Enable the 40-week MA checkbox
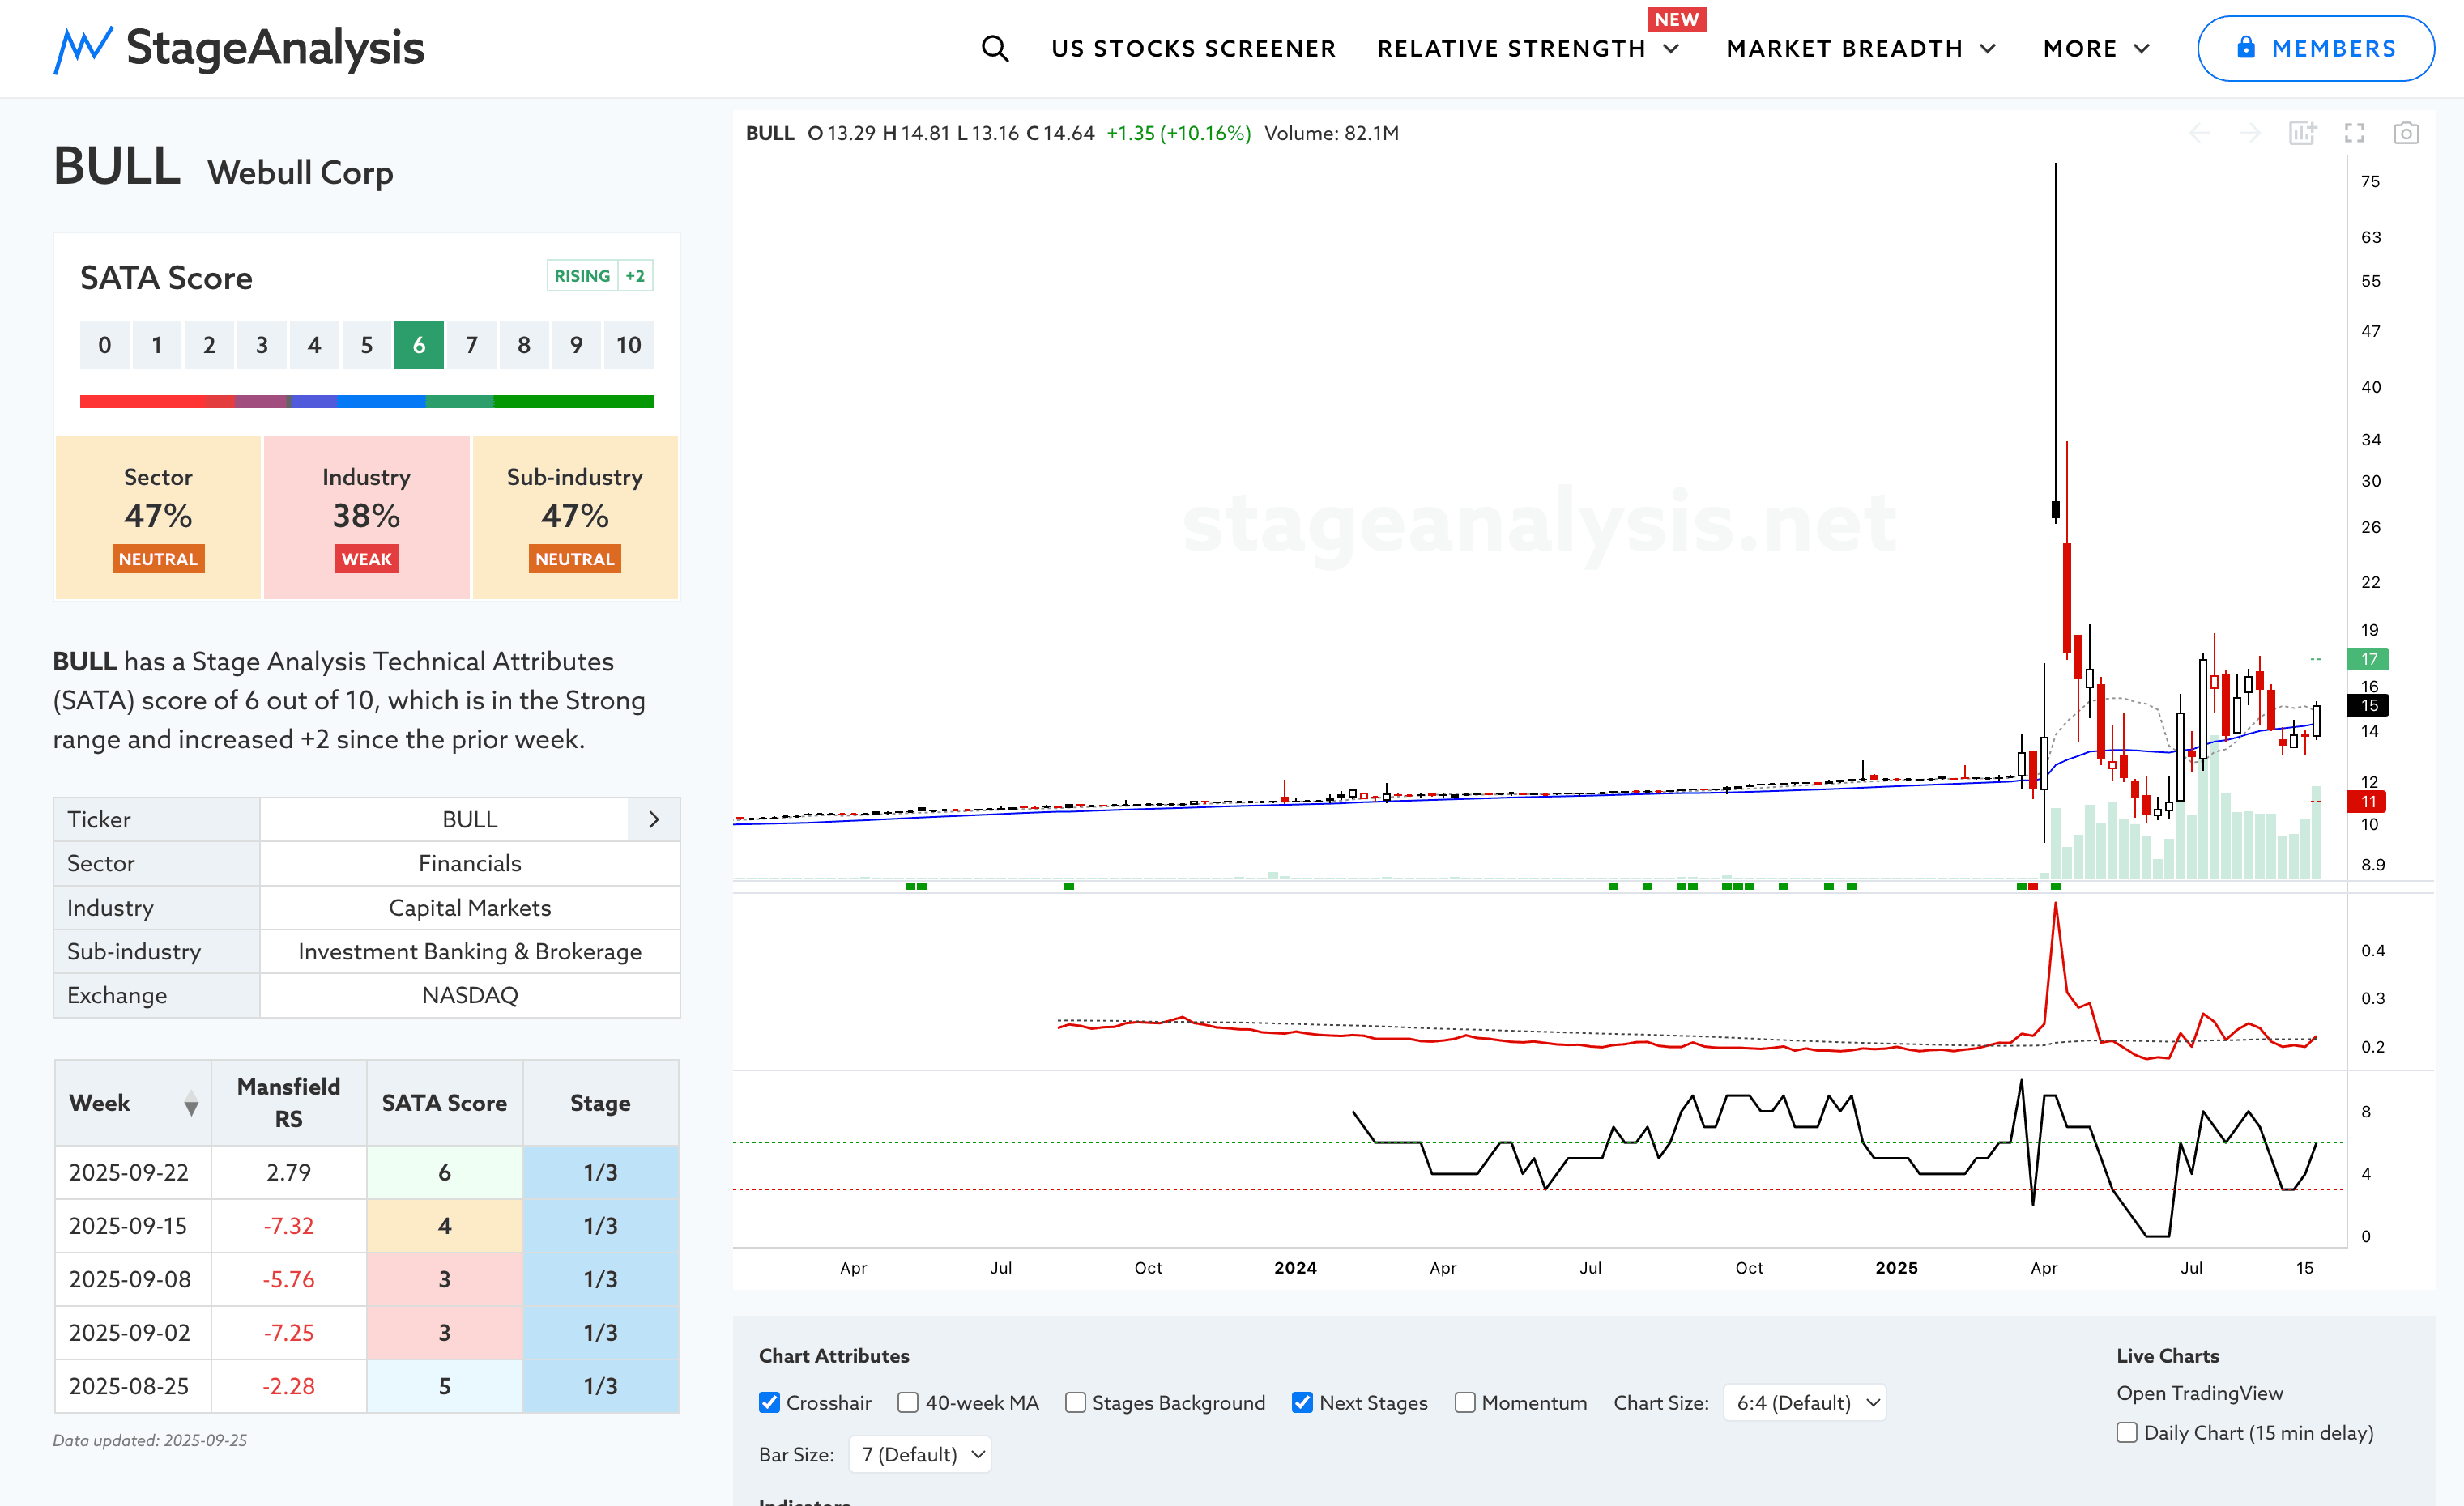The image size is (2464, 1506). tap(907, 1402)
